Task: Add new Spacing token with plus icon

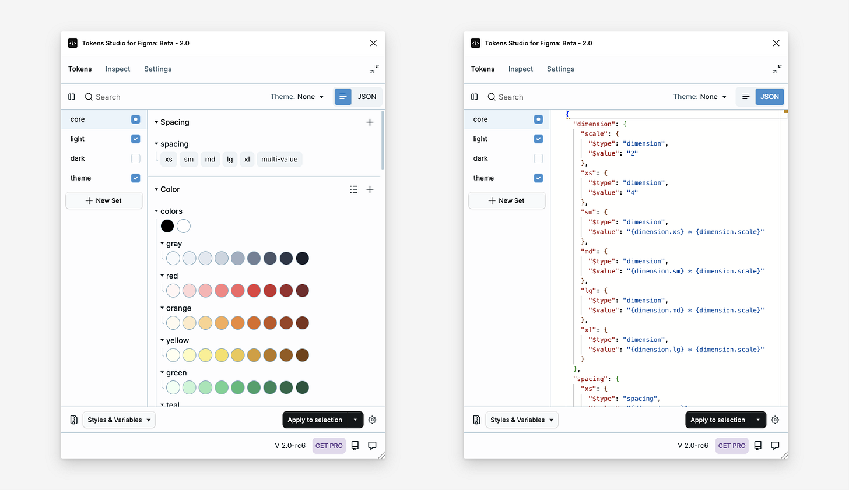Action: (370, 122)
